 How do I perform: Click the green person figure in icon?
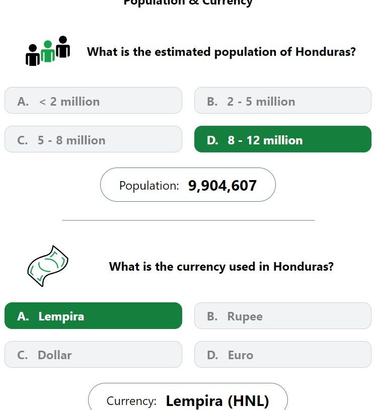(48, 51)
